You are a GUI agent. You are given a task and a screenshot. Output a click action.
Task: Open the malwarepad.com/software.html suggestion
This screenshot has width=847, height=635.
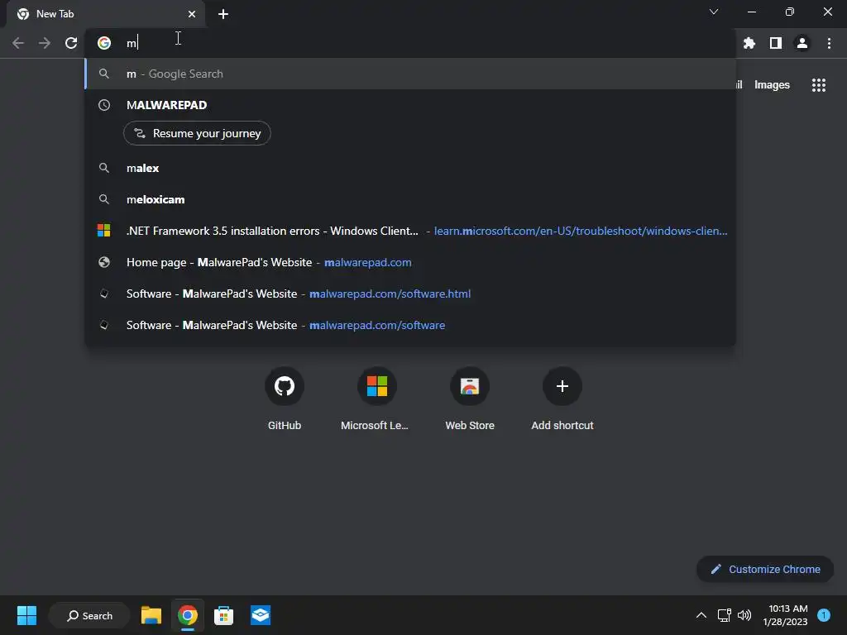point(410,294)
